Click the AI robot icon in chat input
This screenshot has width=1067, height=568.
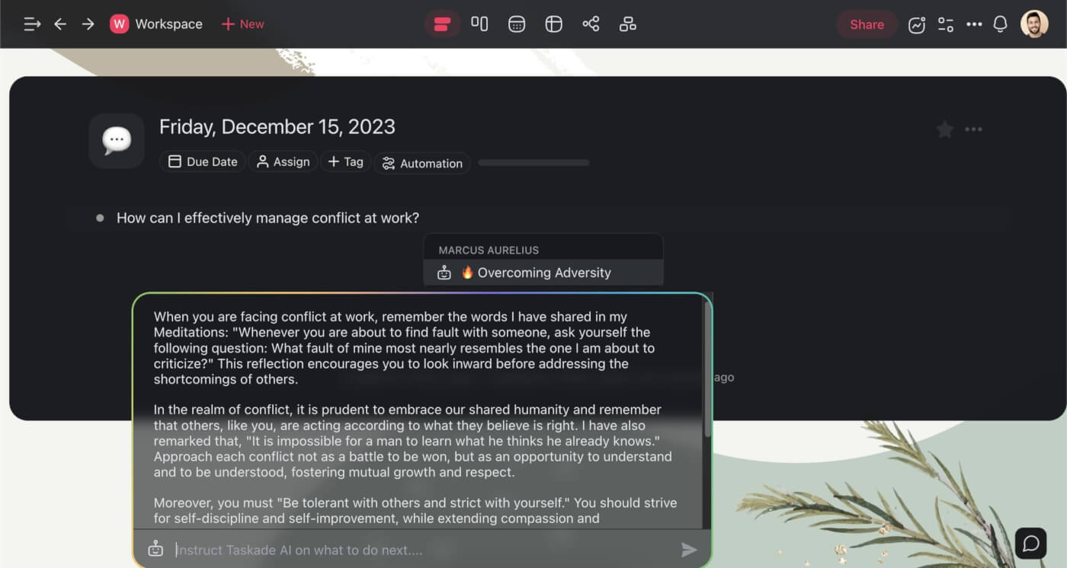click(x=155, y=548)
